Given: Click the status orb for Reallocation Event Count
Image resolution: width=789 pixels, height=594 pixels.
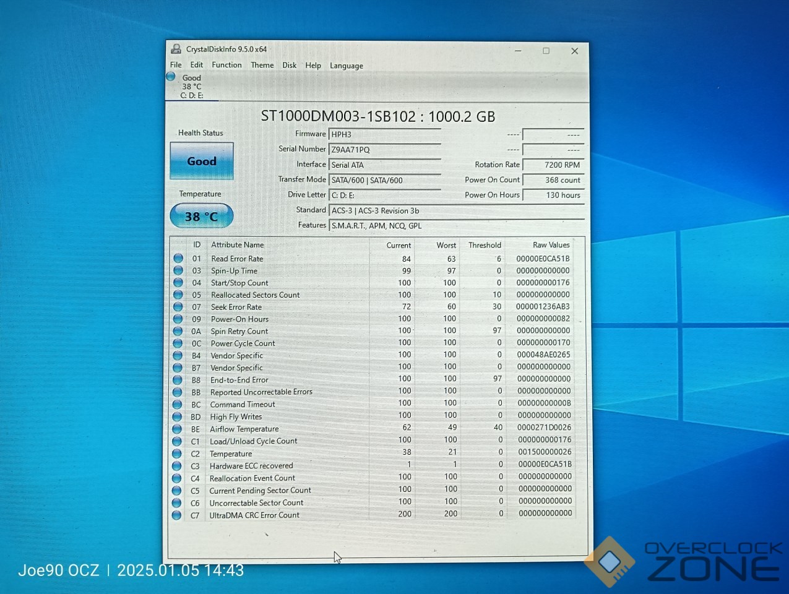Looking at the screenshot, I should coord(177,478).
